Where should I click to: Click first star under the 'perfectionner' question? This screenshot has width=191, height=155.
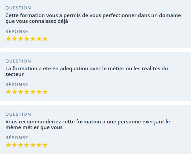pos(8,39)
